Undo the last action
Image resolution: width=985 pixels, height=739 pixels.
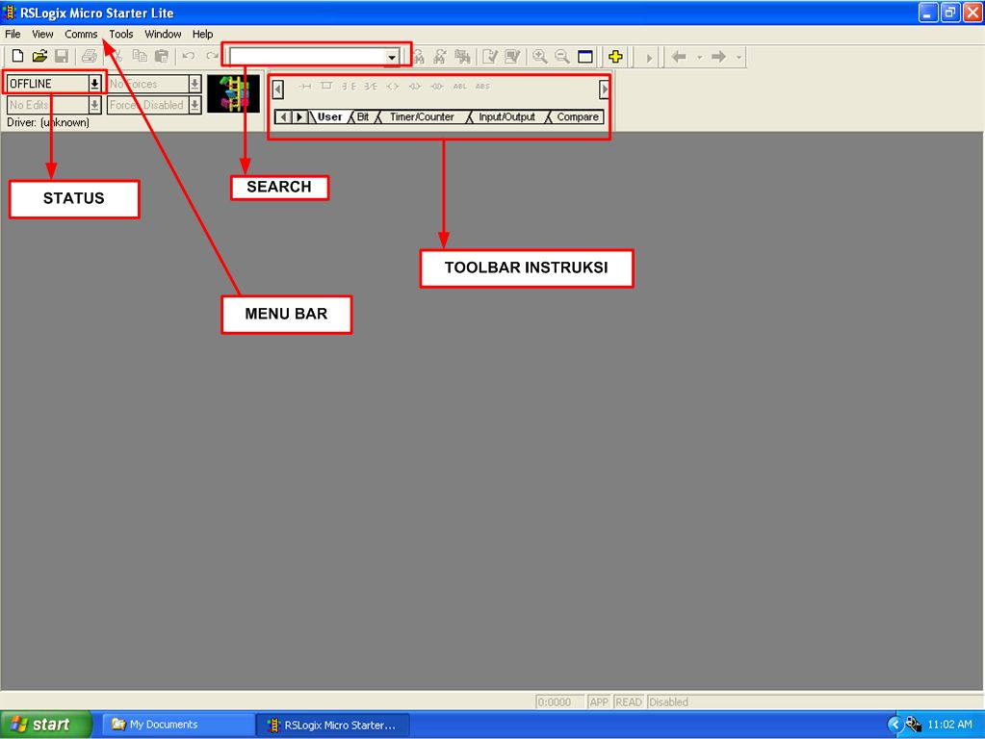pyautogui.click(x=188, y=56)
